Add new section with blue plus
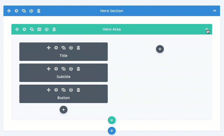This screenshot has width=224, height=136. pyautogui.click(x=112, y=131)
